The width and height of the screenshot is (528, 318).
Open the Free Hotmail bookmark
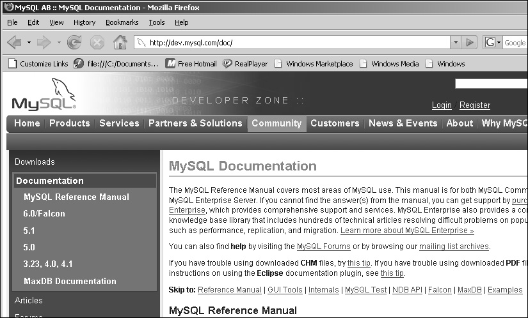(x=191, y=63)
